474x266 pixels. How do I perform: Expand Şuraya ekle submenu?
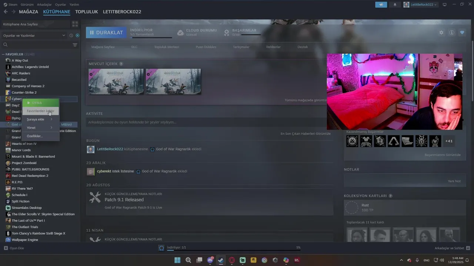(x=40, y=119)
